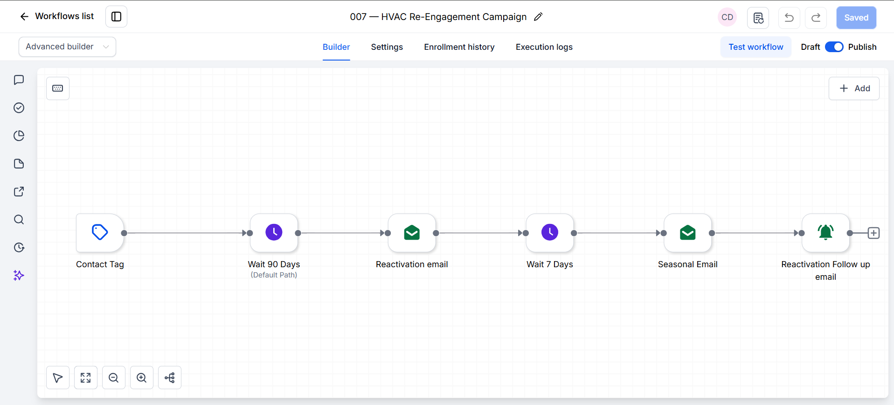Screen dimensions: 894x405
Task: Select the Wait 7 Days node
Action: 550,232
